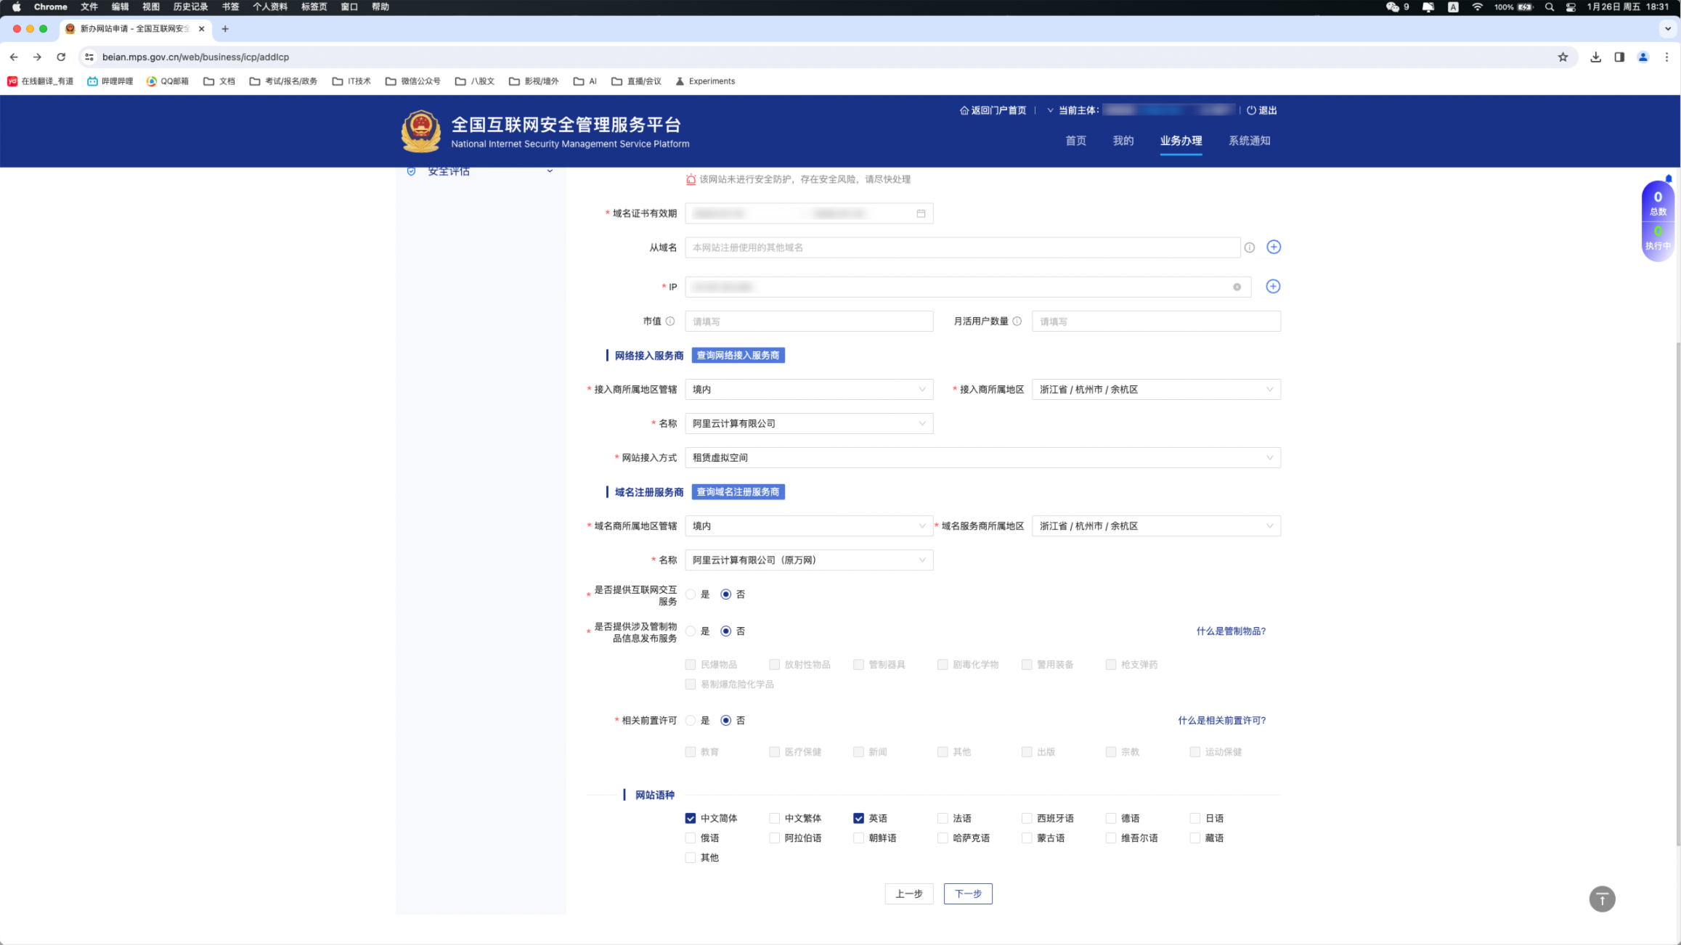Image resolution: width=1681 pixels, height=945 pixels.
Task: Open the 首页 navigation tab
Action: point(1075,141)
